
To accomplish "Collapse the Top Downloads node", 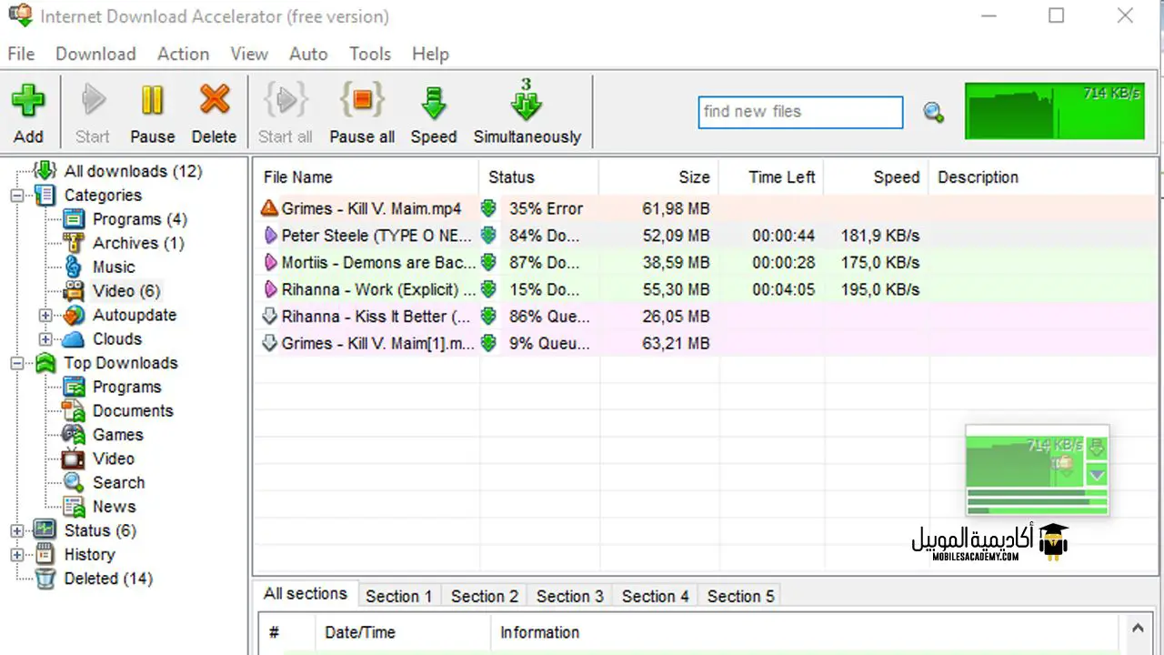I will (x=16, y=363).
